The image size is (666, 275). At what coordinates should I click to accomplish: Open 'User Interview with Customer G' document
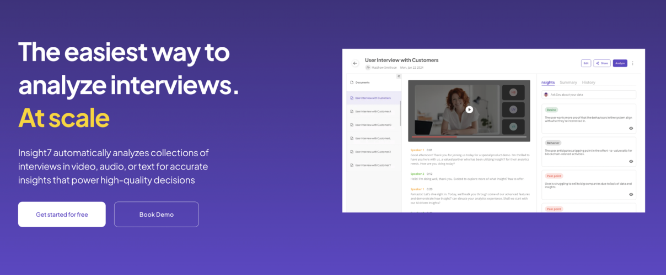pos(374,125)
